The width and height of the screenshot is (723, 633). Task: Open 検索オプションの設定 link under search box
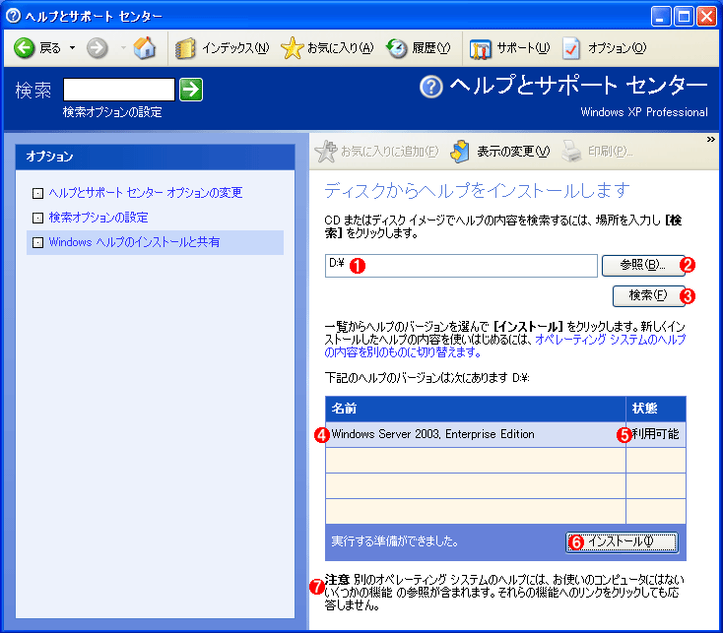(x=112, y=112)
